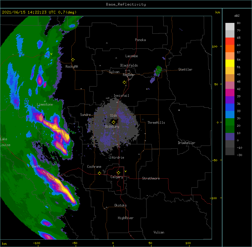Click the Okotoks city label

pos(120,205)
